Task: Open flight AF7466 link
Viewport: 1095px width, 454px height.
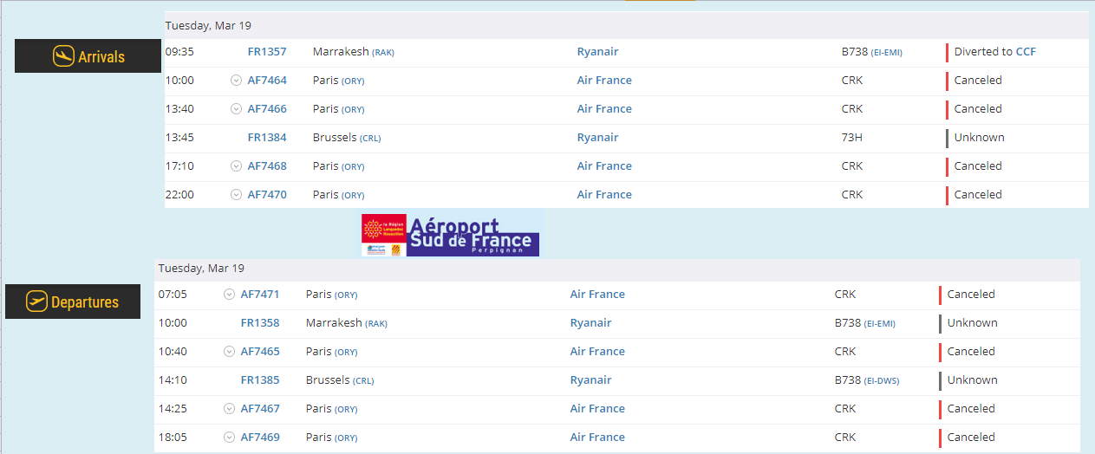Action: click(x=267, y=109)
